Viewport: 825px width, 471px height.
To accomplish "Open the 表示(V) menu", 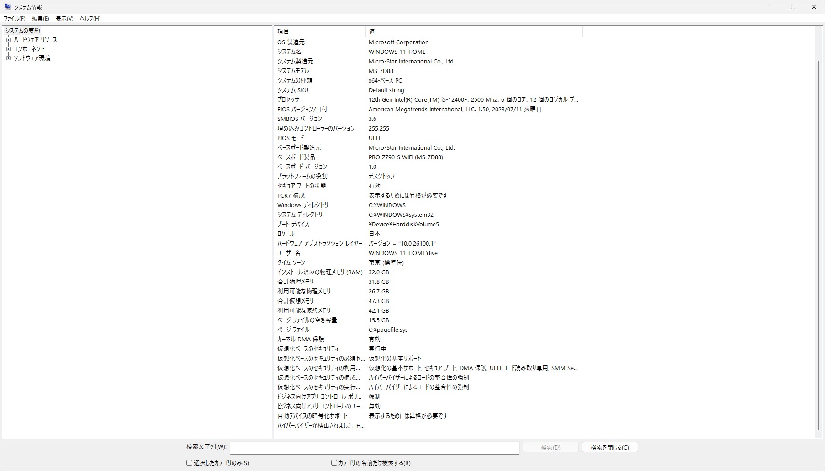I will pyautogui.click(x=64, y=19).
